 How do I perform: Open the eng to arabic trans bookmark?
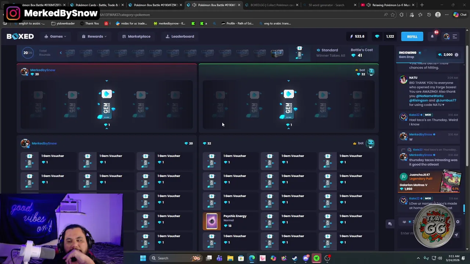[275, 23]
